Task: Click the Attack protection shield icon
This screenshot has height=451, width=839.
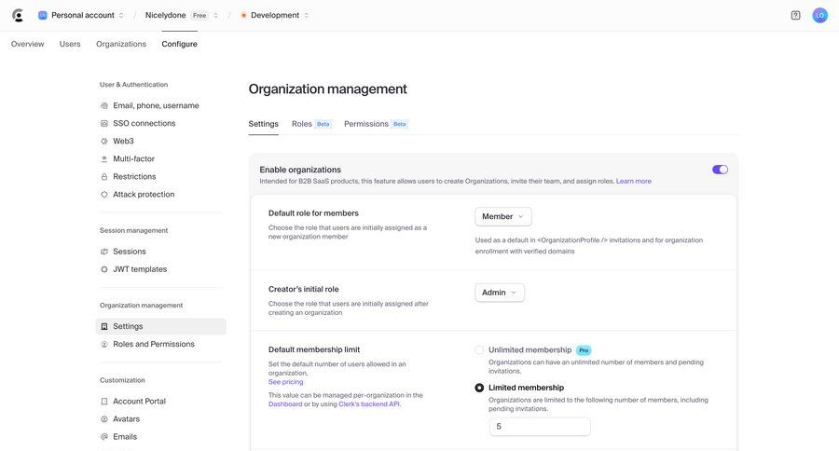Action: tap(104, 195)
